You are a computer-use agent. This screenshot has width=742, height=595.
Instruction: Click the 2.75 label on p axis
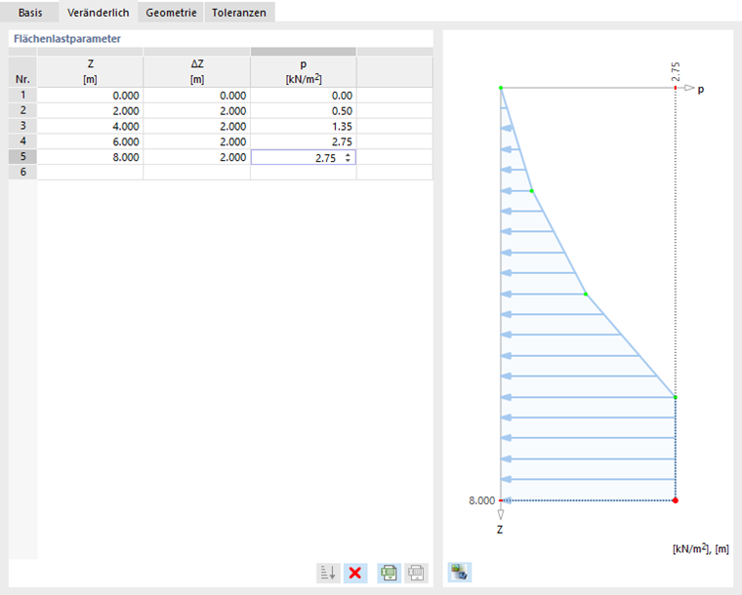tap(676, 71)
